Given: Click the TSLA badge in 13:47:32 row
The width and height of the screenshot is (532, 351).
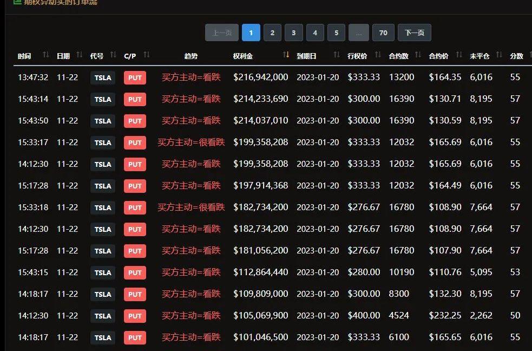Looking at the screenshot, I should click(103, 77).
